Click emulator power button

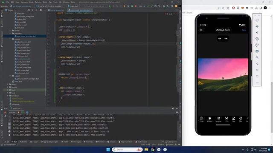tap(257, 20)
